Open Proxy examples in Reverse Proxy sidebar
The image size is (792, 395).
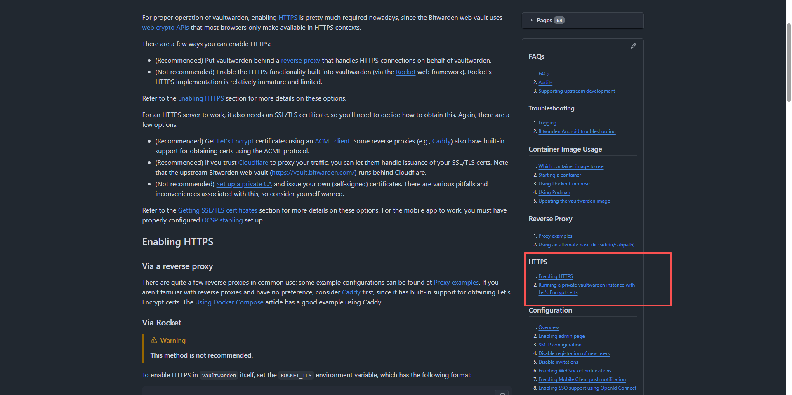click(x=555, y=236)
